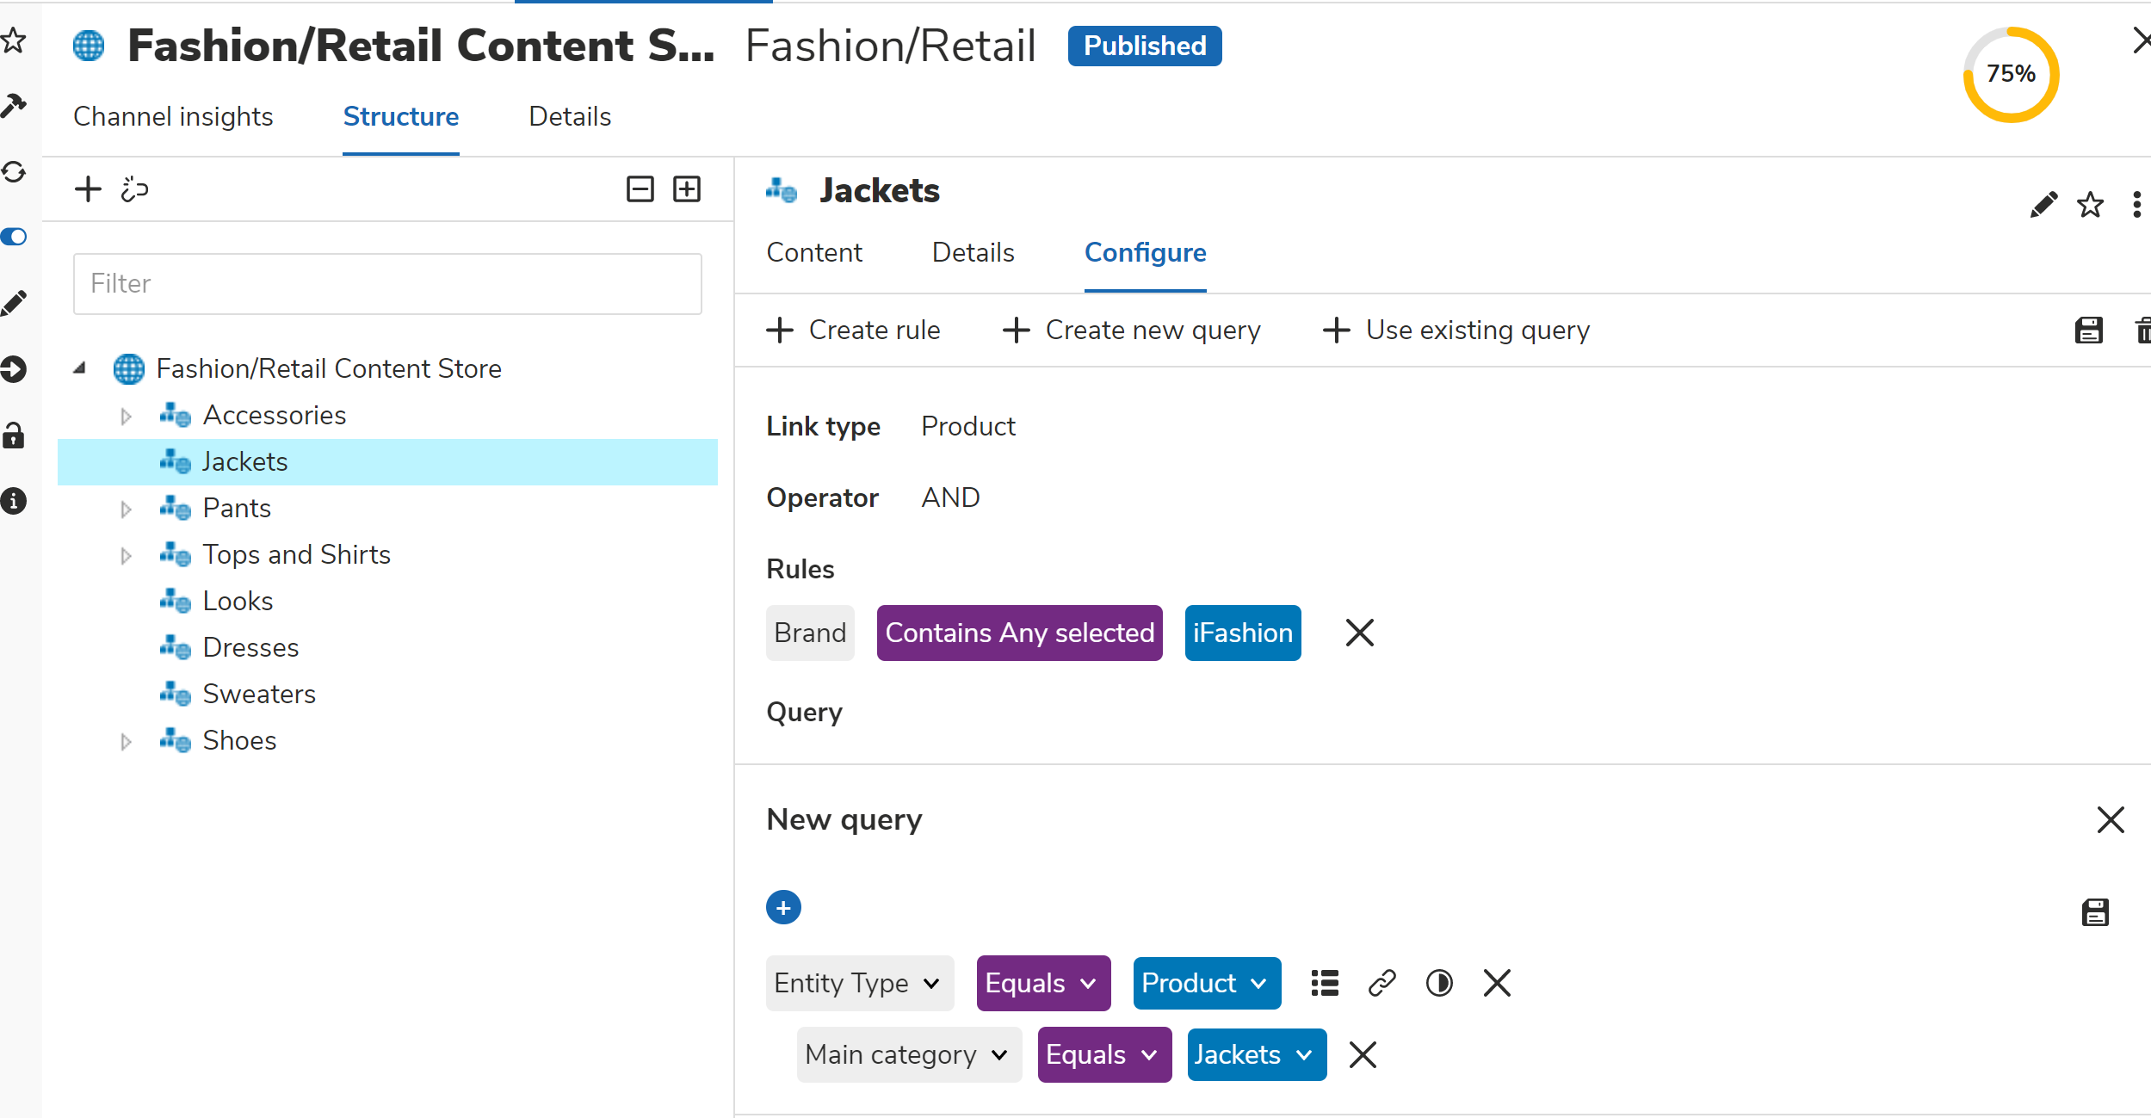Expand the Shoes tree node
The image size is (2151, 1118).
tap(126, 741)
